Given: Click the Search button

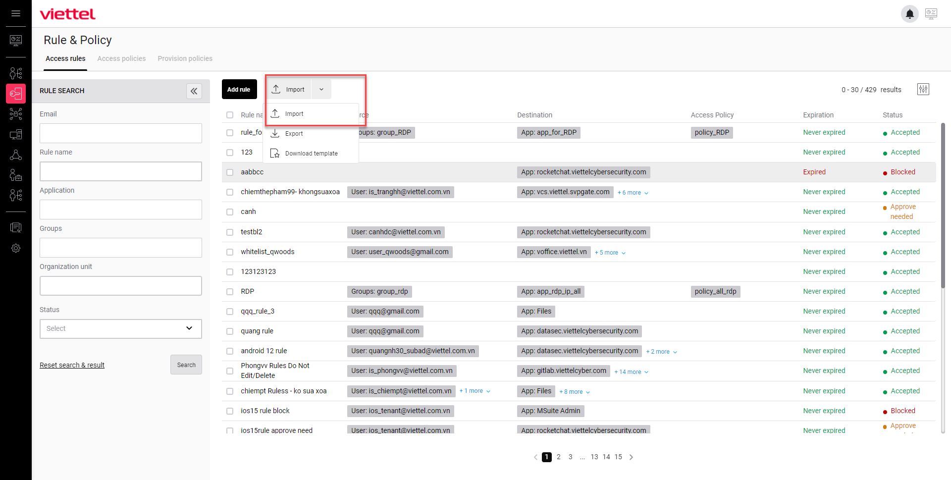Looking at the screenshot, I should coord(186,365).
